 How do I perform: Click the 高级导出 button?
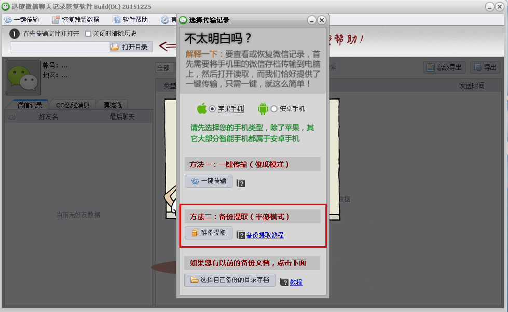tap(444, 67)
